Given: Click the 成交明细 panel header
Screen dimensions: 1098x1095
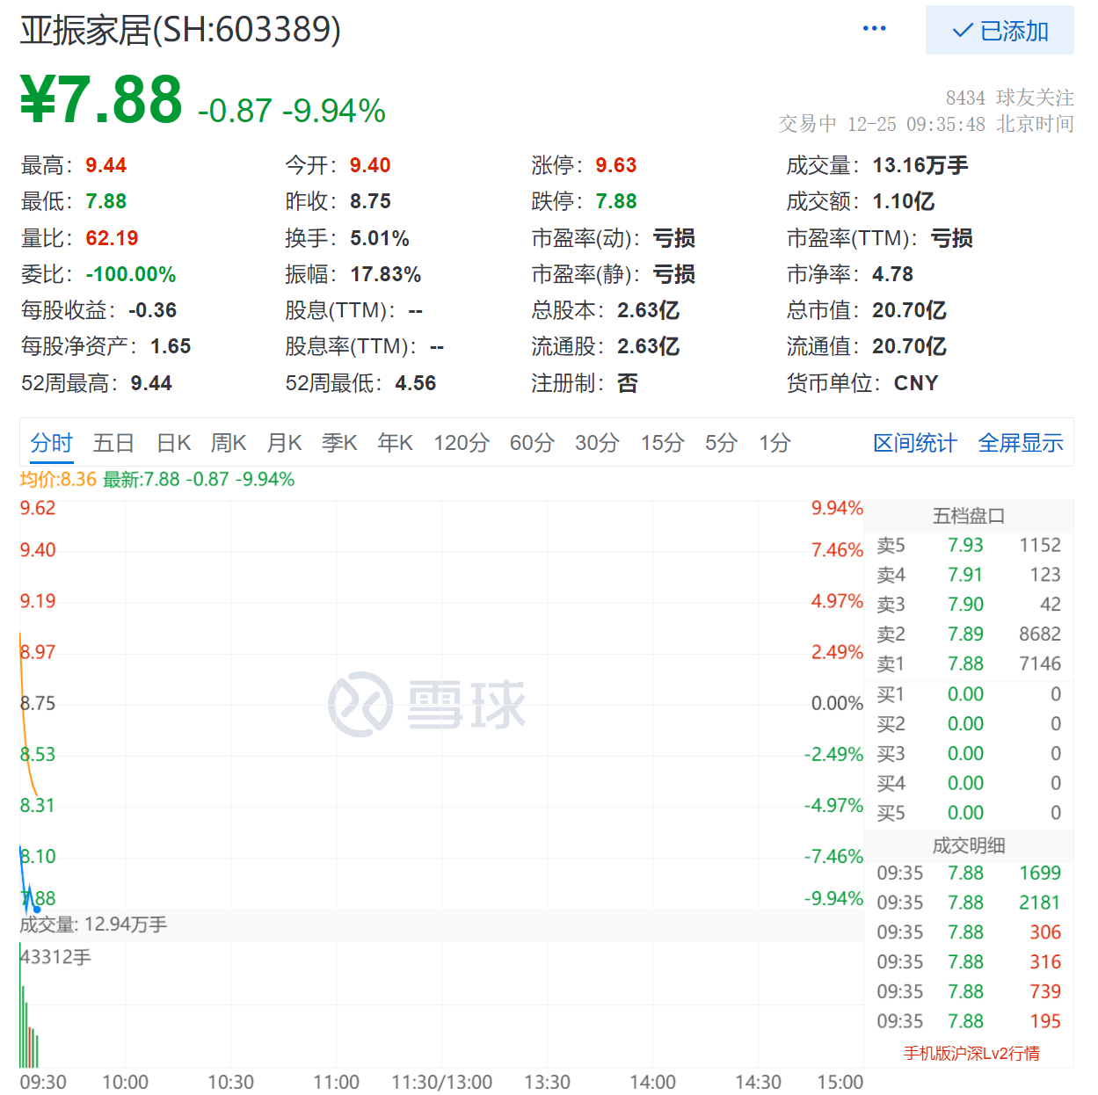Looking at the screenshot, I should point(969,845).
